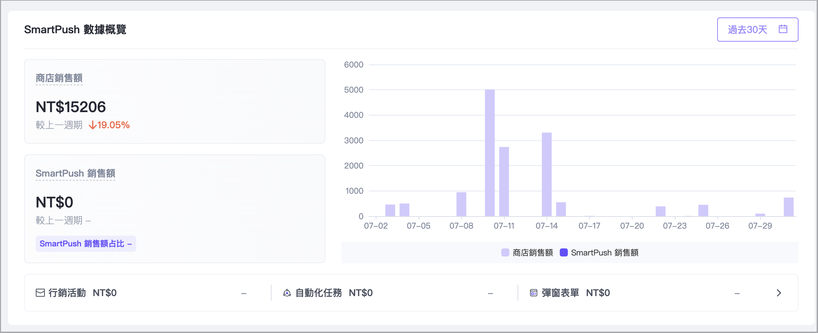This screenshot has height=333, width=818.
Task: Toggle 商店銷售額 legend swatch in chart
Action: click(x=505, y=252)
